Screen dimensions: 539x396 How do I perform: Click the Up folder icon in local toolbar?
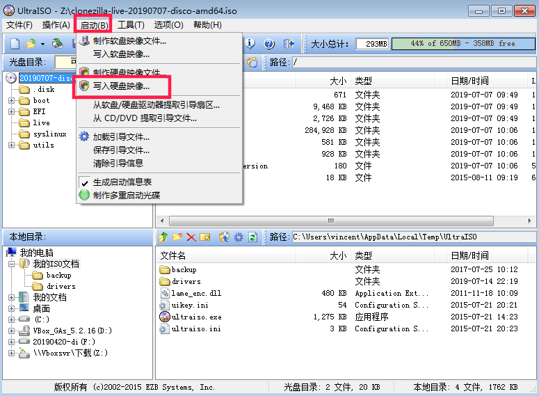coord(163,237)
